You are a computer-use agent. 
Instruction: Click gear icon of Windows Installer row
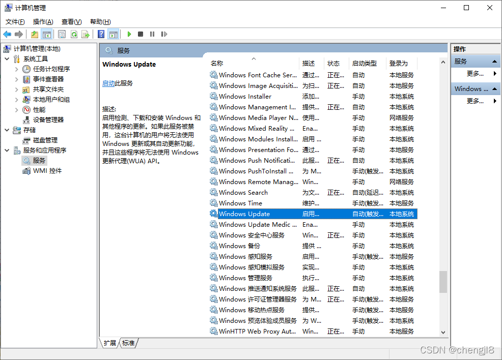(213, 96)
